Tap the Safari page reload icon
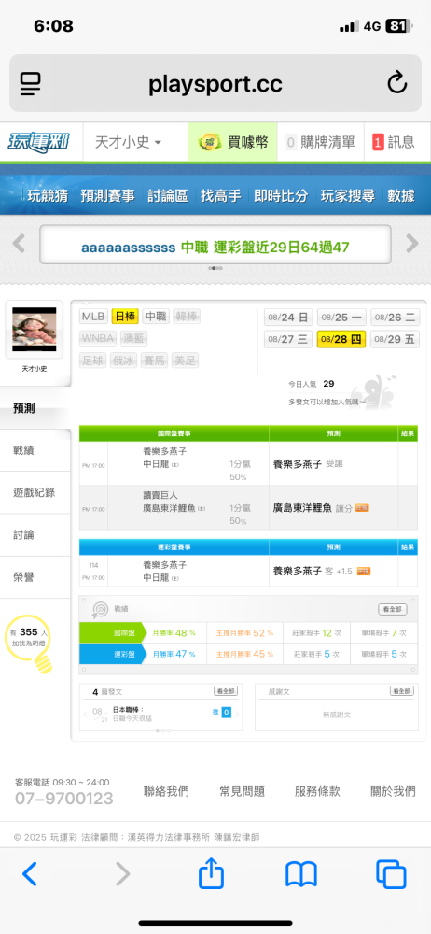Viewport: 431px width, 934px height. click(397, 83)
